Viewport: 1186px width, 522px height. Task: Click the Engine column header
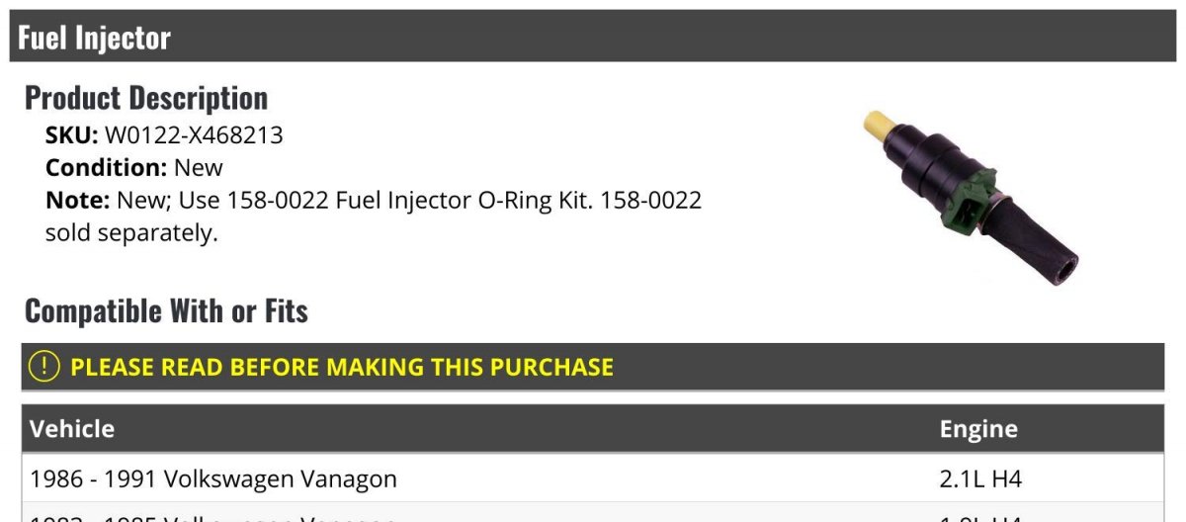tap(978, 429)
